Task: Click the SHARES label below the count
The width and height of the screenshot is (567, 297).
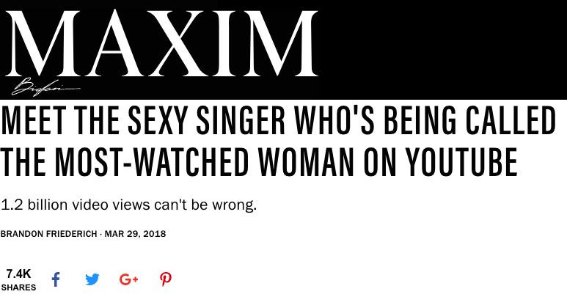Action: pos(18,287)
